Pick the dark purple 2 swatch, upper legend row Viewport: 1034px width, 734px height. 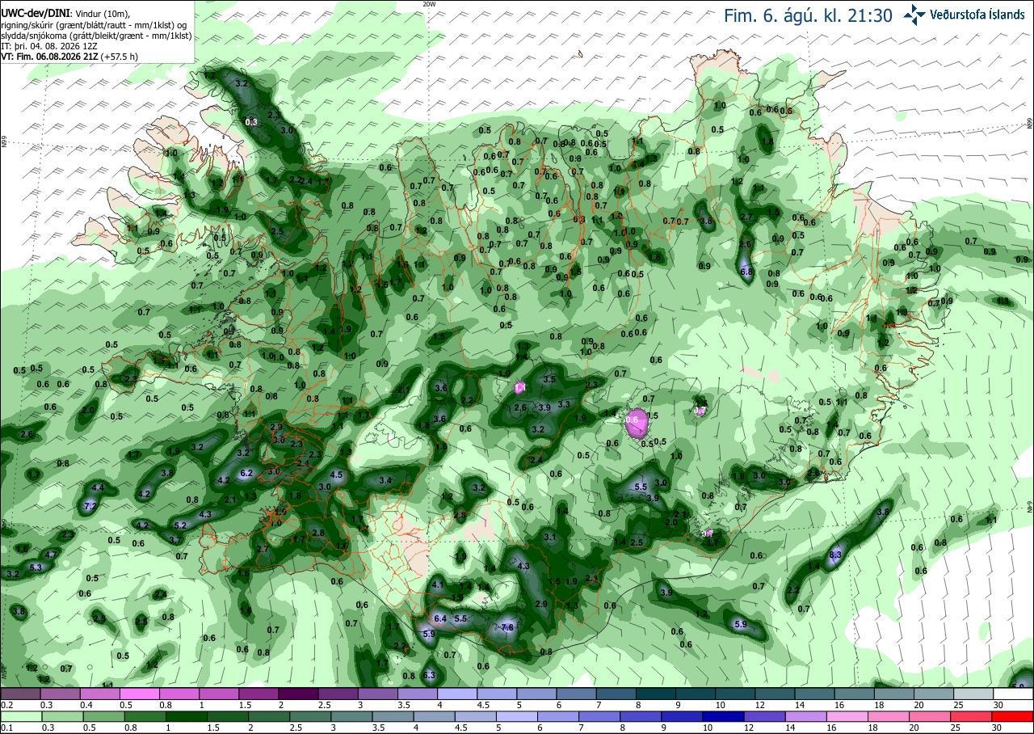click(x=298, y=694)
